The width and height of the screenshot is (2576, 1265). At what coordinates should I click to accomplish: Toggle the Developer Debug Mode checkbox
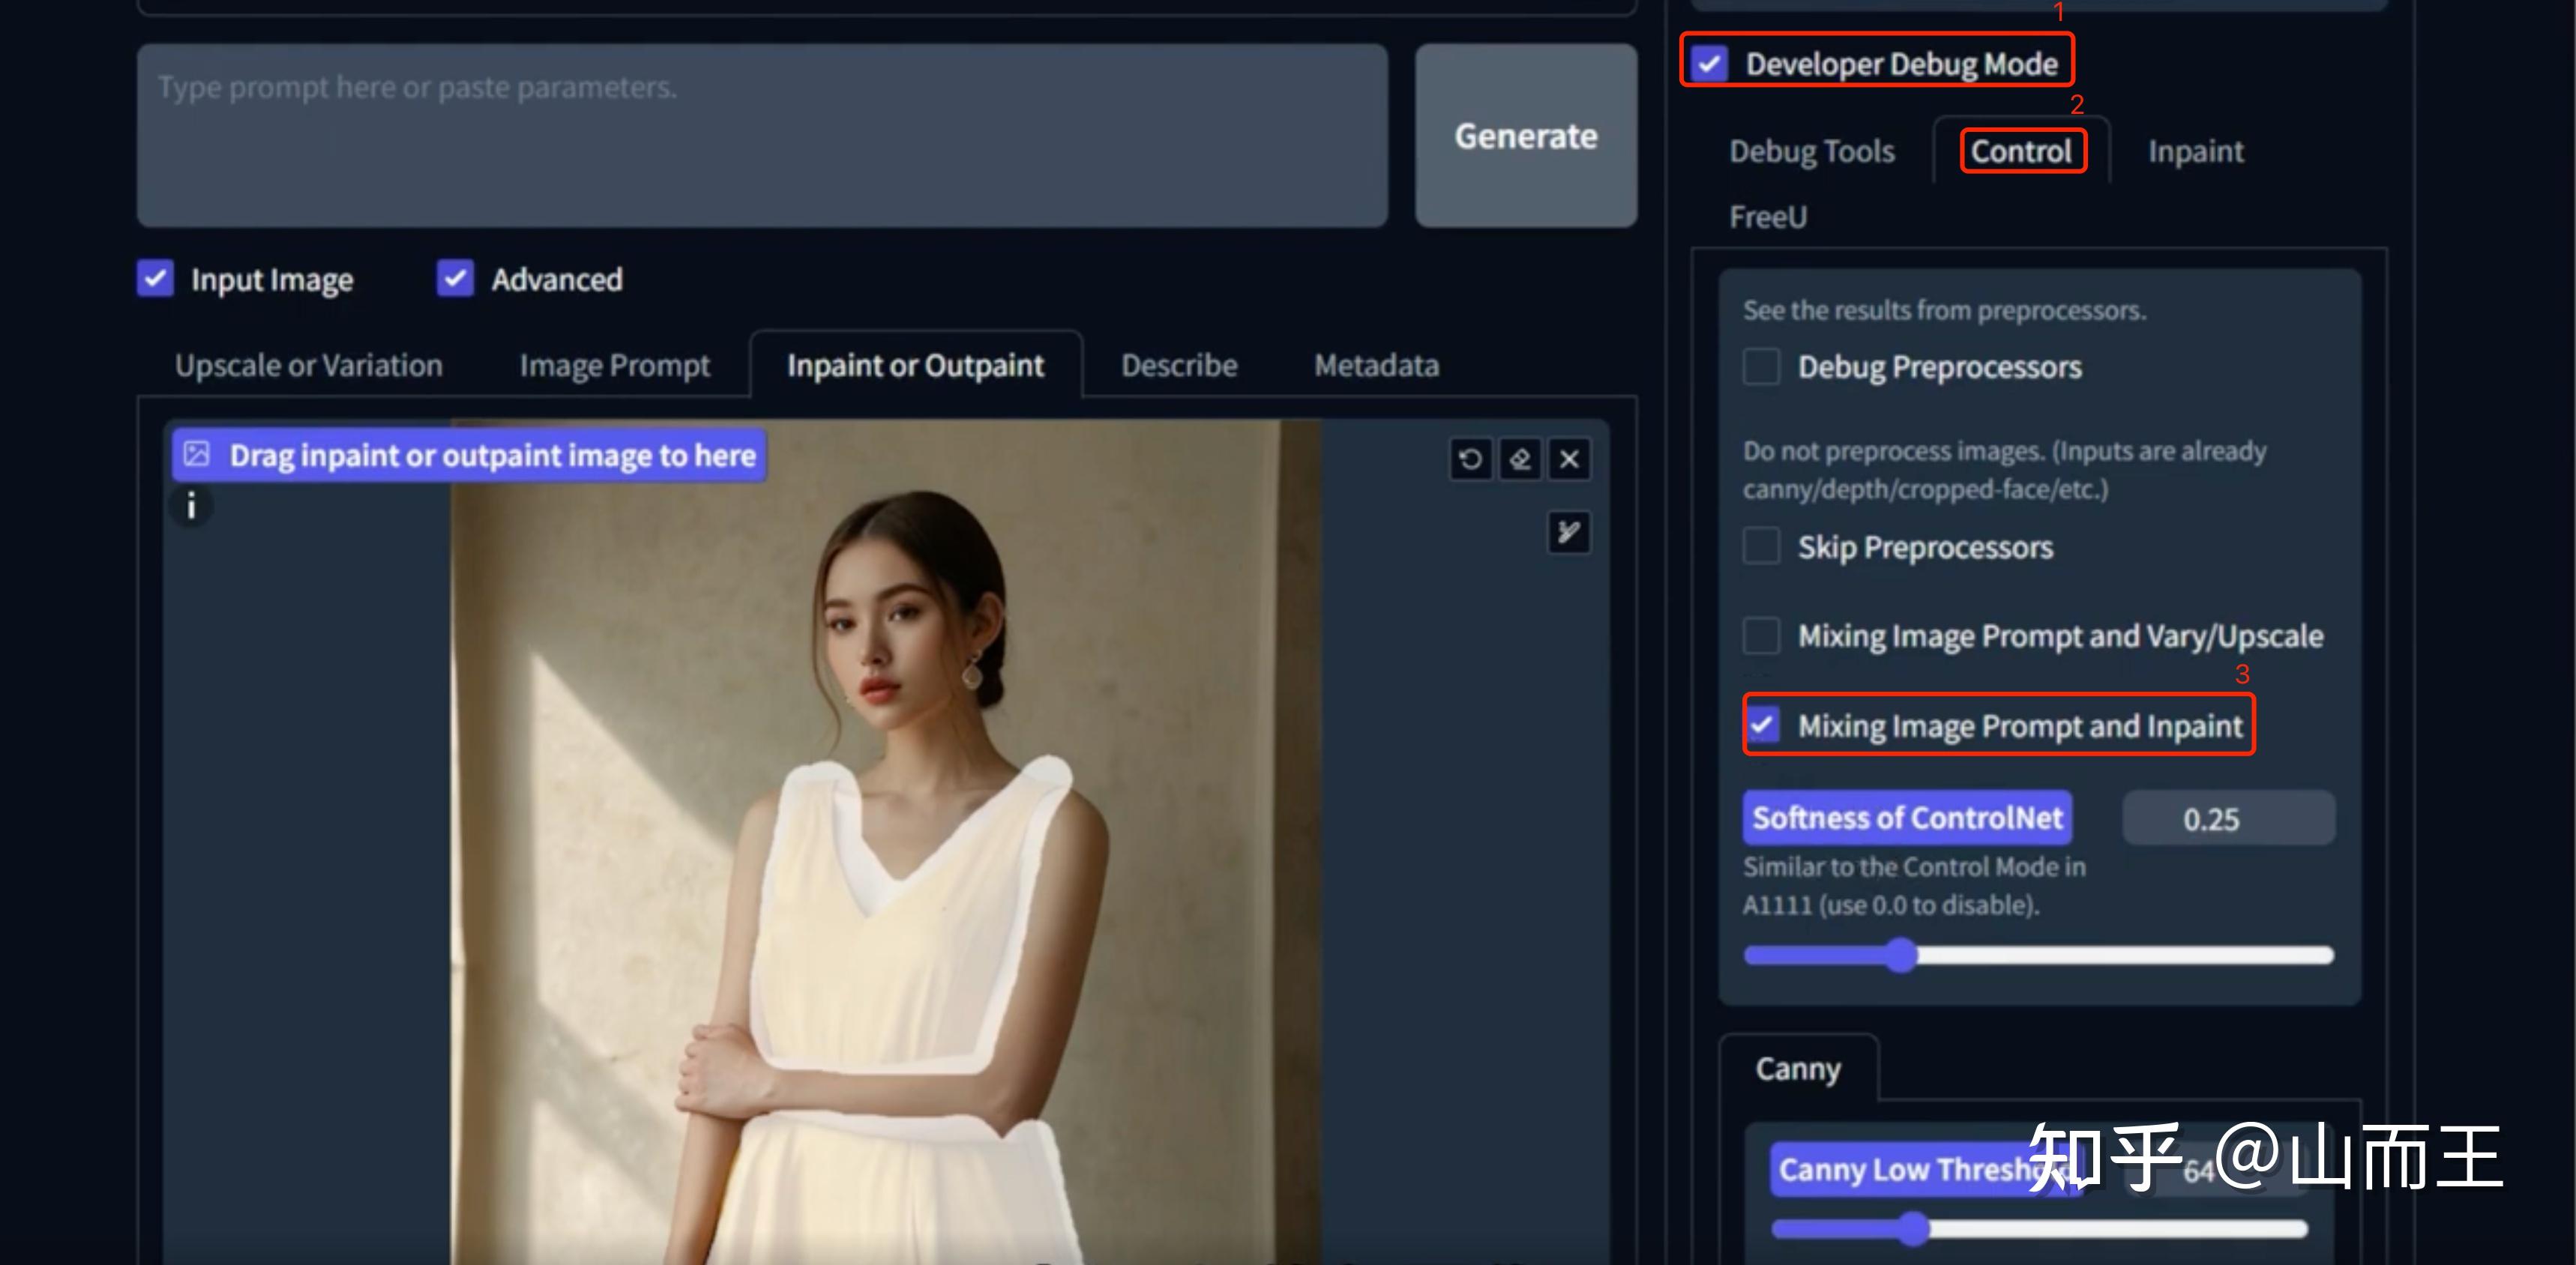click(1710, 64)
